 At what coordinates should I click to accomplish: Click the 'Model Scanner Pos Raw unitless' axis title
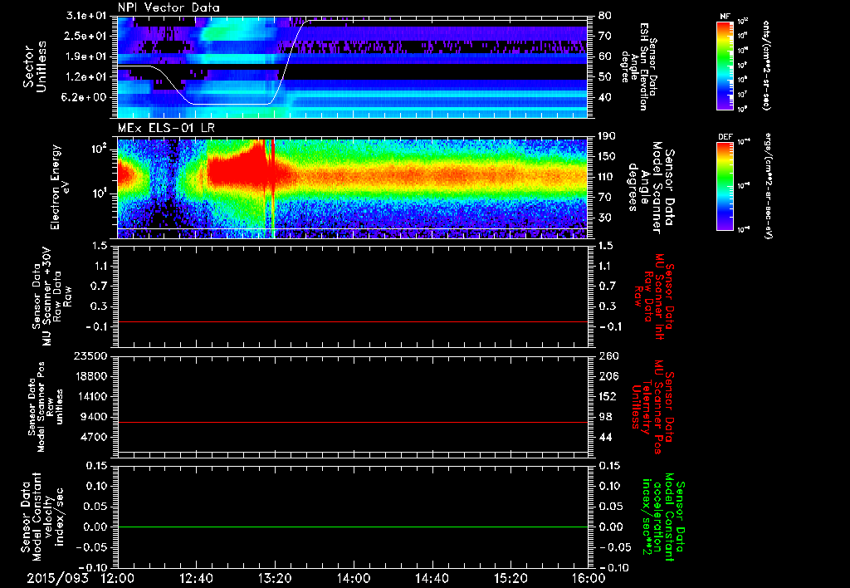[x=46, y=407]
